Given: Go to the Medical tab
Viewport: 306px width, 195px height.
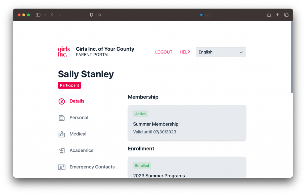Looking at the screenshot, I should pyautogui.click(x=78, y=134).
